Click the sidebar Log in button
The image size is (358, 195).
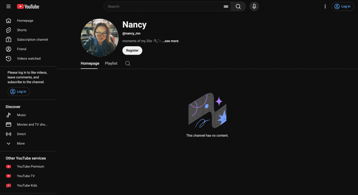tap(19, 91)
